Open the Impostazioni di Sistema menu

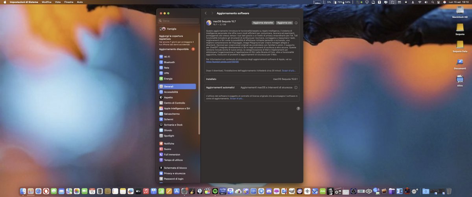tap(23, 2)
